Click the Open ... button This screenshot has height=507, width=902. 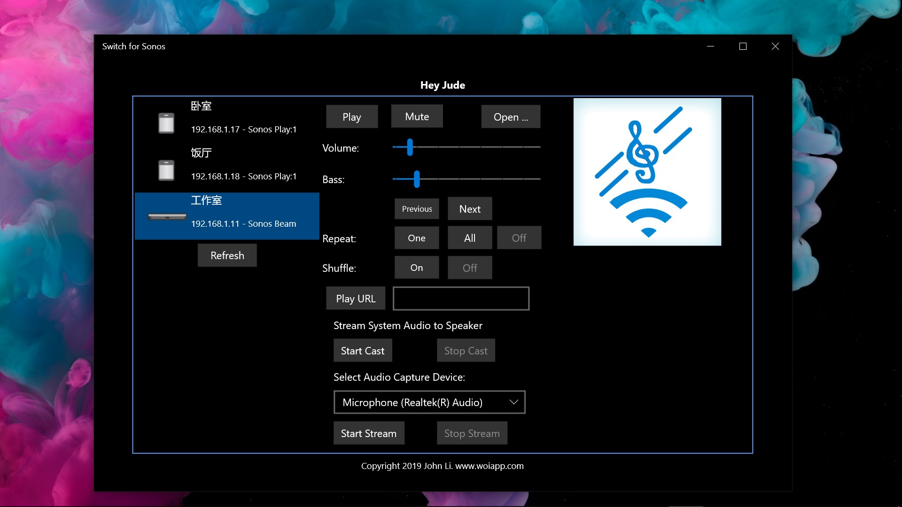pyautogui.click(x=510, y=117)
